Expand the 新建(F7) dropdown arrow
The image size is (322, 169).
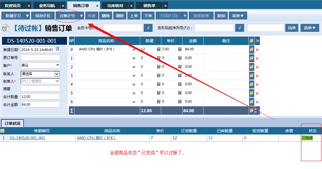[x=27, y=16]
